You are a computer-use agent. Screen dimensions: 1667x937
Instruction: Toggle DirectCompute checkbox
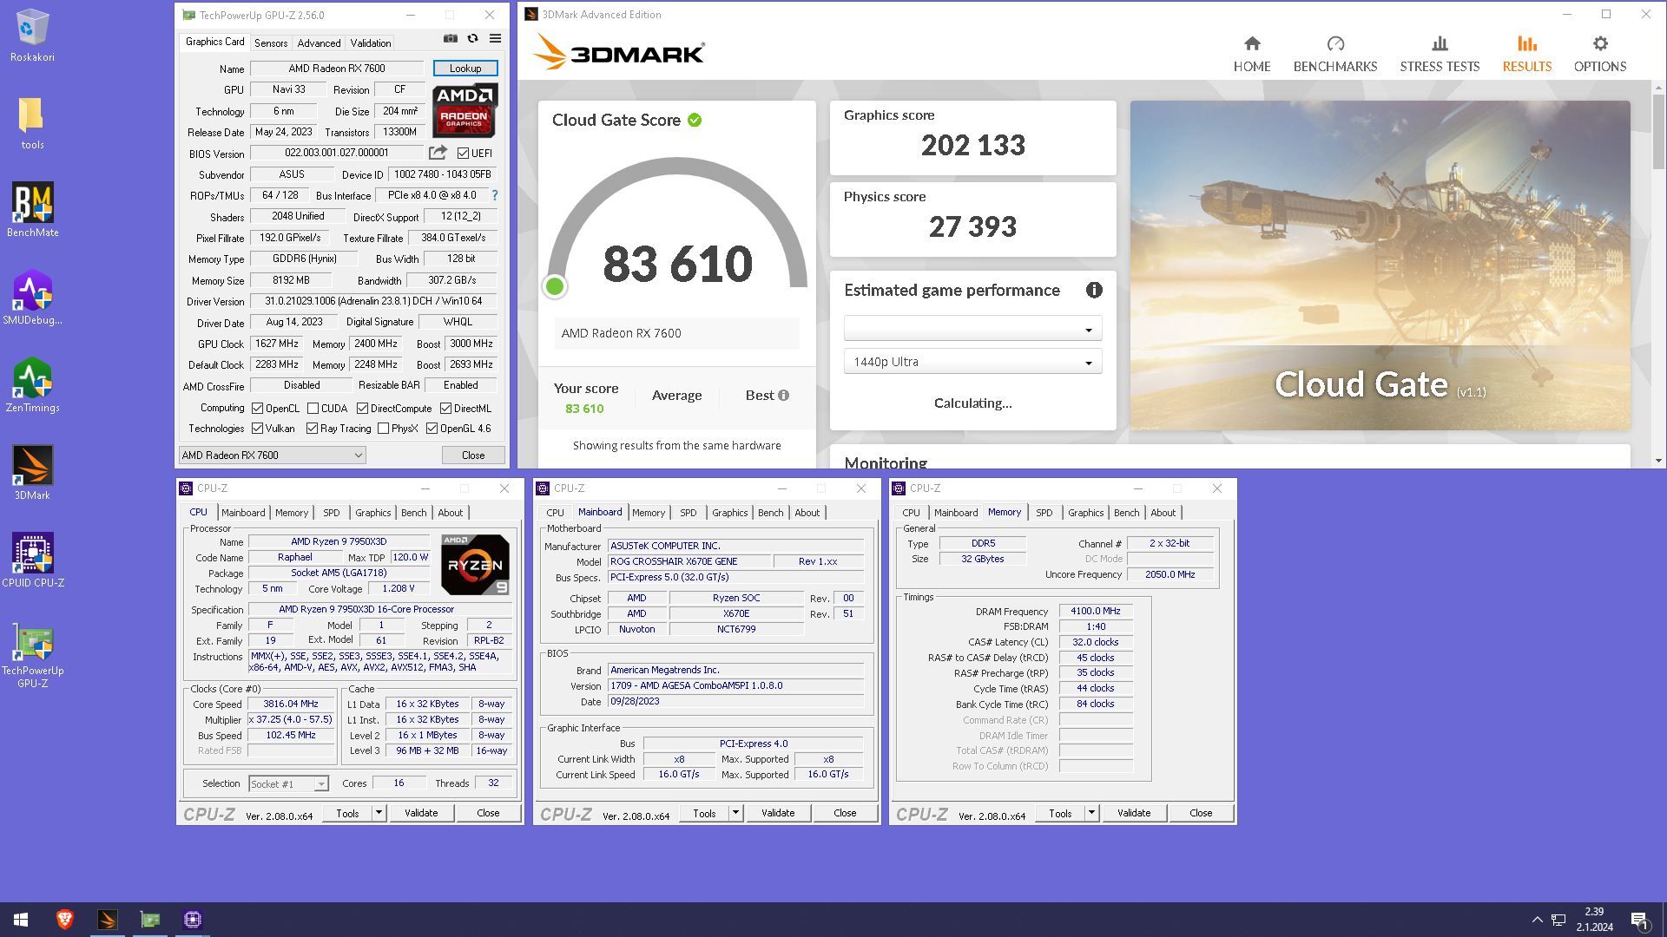(x=363, y=409)
